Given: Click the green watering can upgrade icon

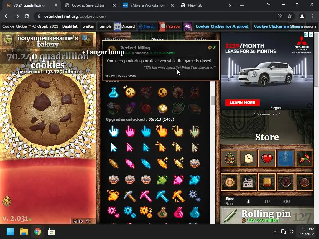Looking at the screenshot, I should coord(162,180).
